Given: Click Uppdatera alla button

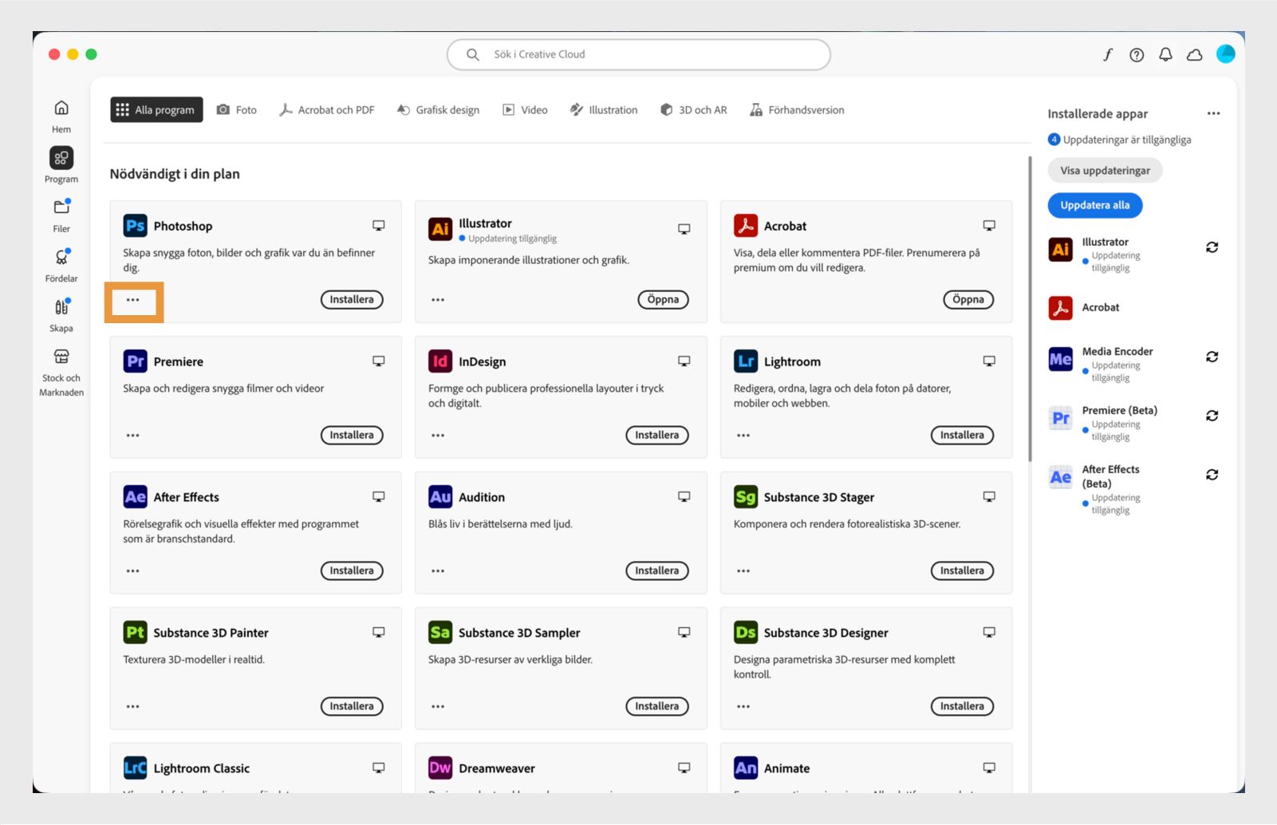Looking at the screenshot, I should (x=1095, y=205).
